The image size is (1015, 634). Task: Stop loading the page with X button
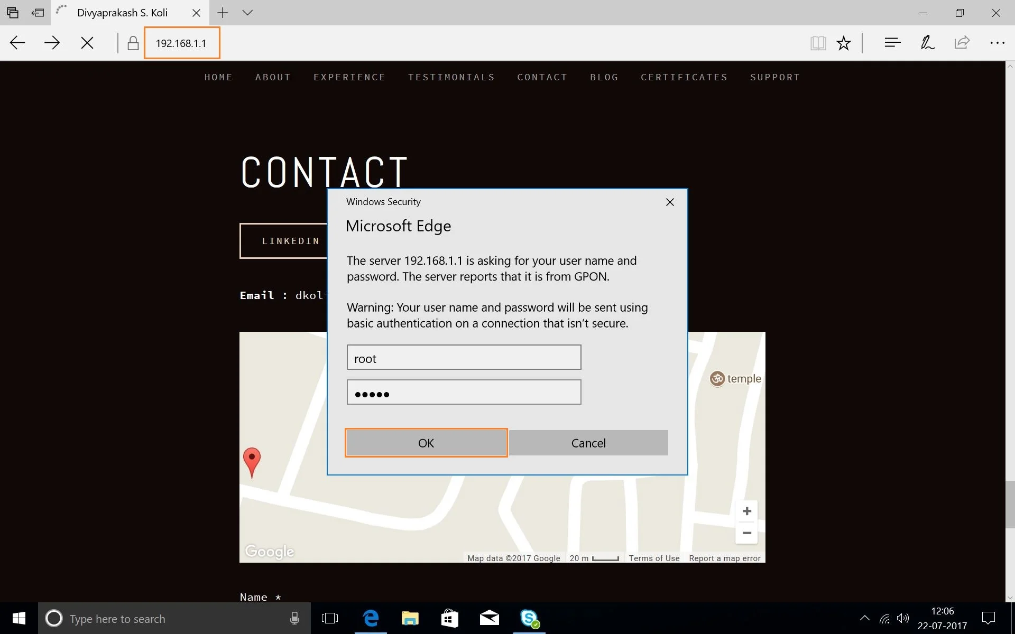coord(87,43)
